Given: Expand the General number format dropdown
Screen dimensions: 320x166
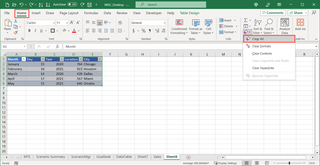Looking at the screenshot, I should [164, 23].
